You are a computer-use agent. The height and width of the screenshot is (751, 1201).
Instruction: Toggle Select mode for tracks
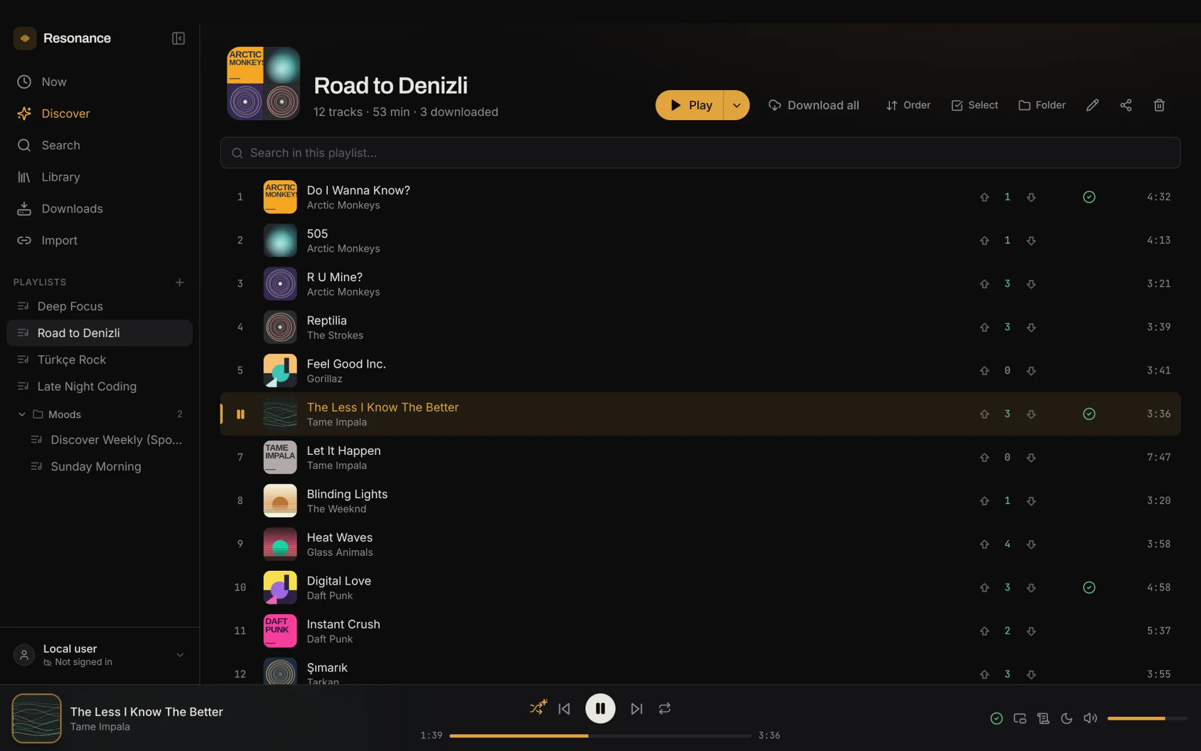coord(975,105)
